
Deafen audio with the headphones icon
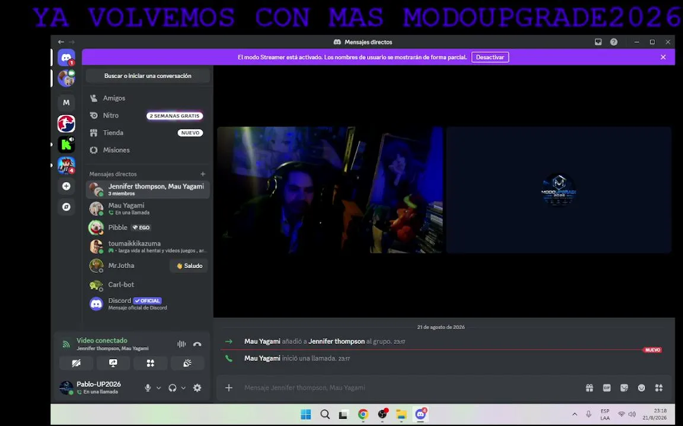[x=173, y=388]
